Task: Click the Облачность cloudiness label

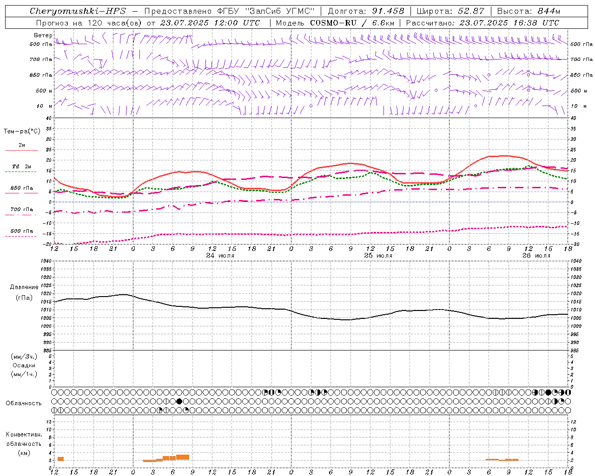Action: pos(24,403)
